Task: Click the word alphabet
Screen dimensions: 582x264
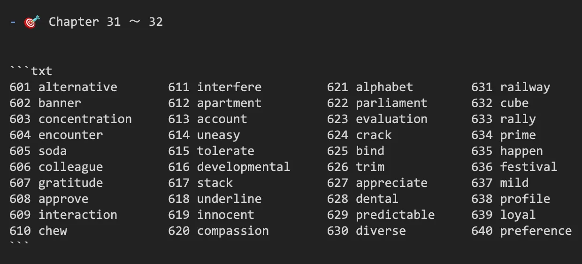Action: point(384,87)
